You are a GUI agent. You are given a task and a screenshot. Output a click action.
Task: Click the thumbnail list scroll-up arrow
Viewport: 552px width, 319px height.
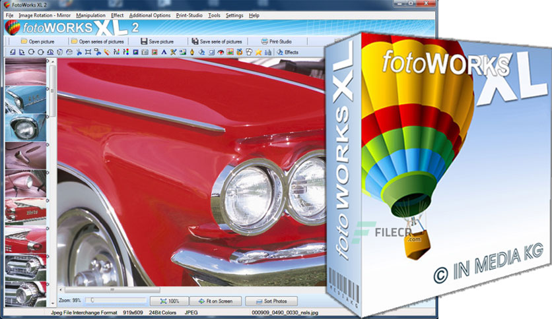[x=53, y=61]
